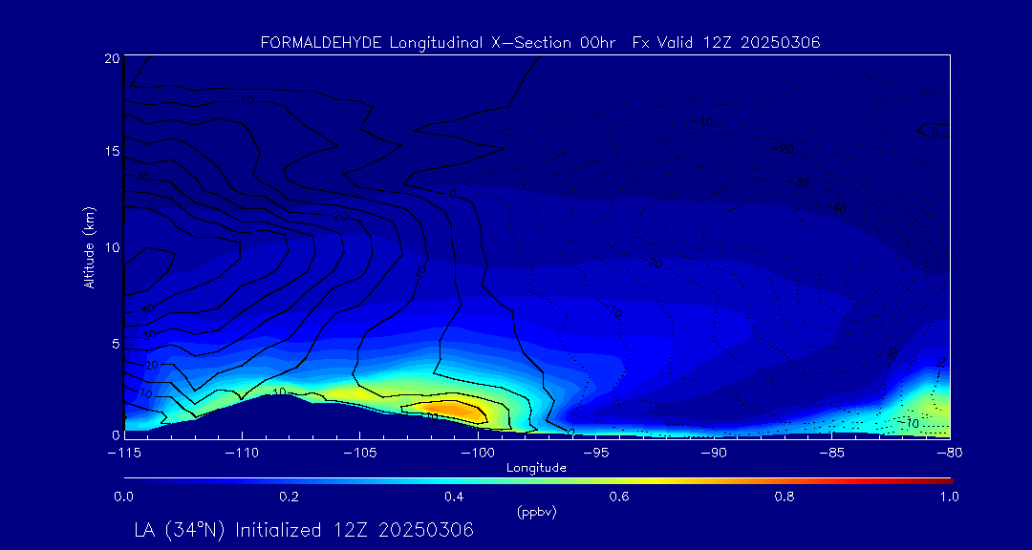Click the 0.8 colorbar scale label
Image resolution: width=1032 pixels, height=550 pixels.
[x=785, y=497]
